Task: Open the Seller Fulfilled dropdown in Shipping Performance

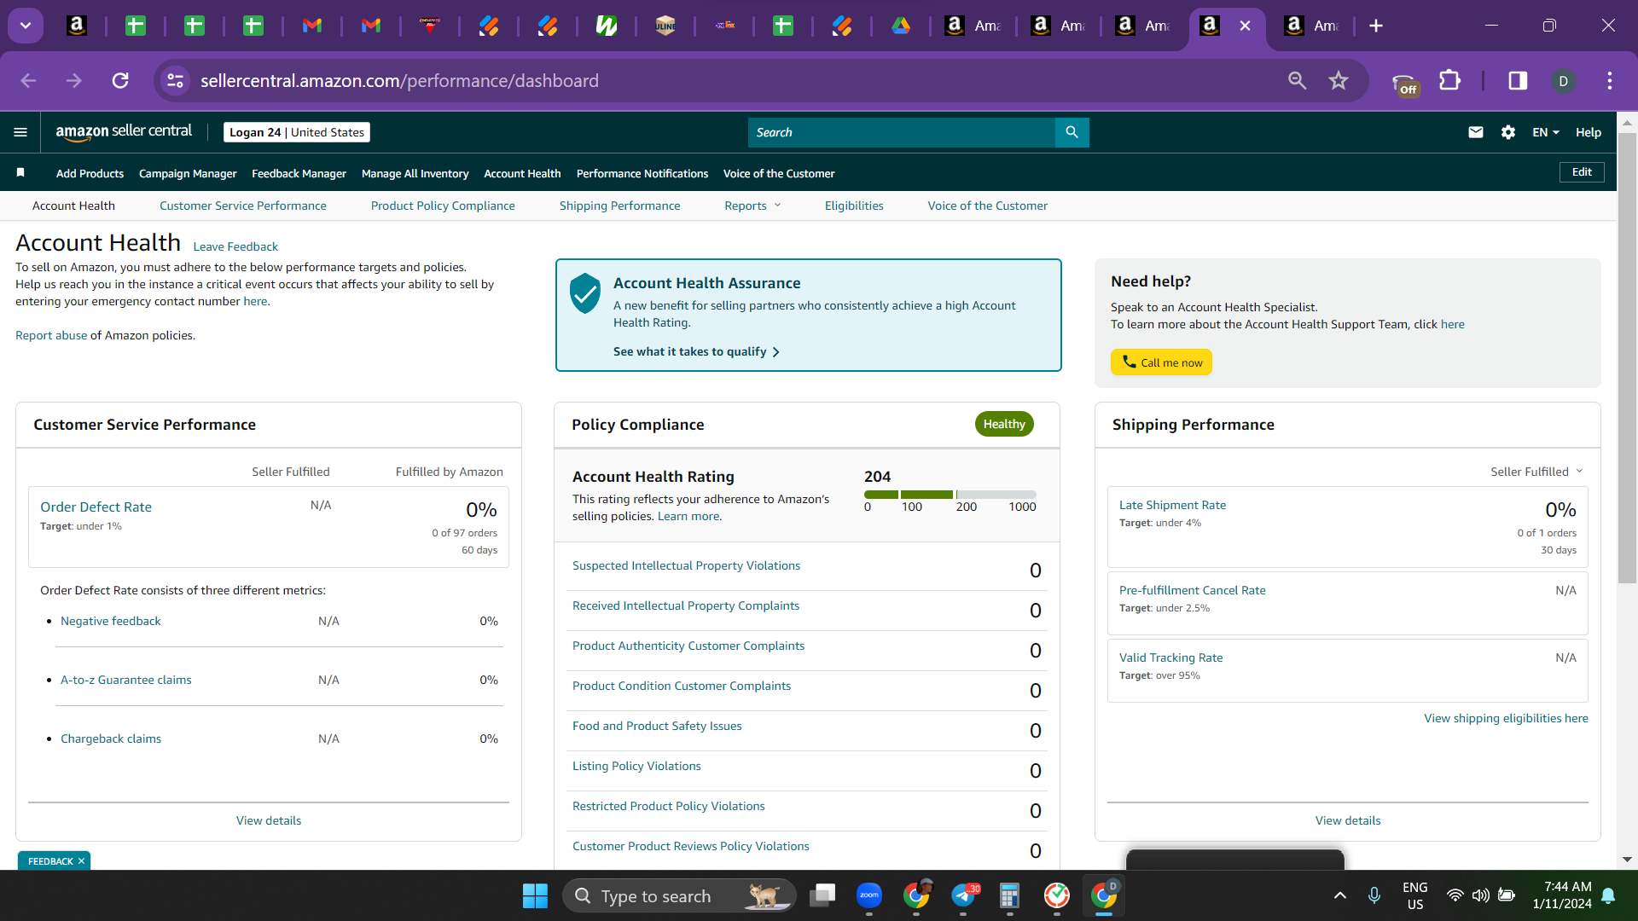Action: pos(1536,472)
